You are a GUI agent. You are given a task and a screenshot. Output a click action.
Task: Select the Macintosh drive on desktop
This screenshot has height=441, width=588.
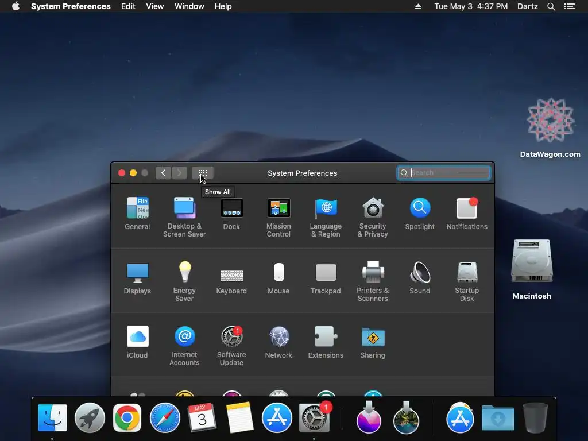click(x=532, y=269)
